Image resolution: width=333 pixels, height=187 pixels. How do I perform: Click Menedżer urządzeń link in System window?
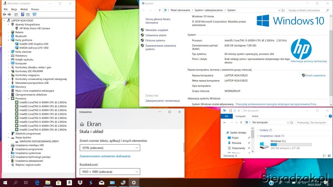157,30
